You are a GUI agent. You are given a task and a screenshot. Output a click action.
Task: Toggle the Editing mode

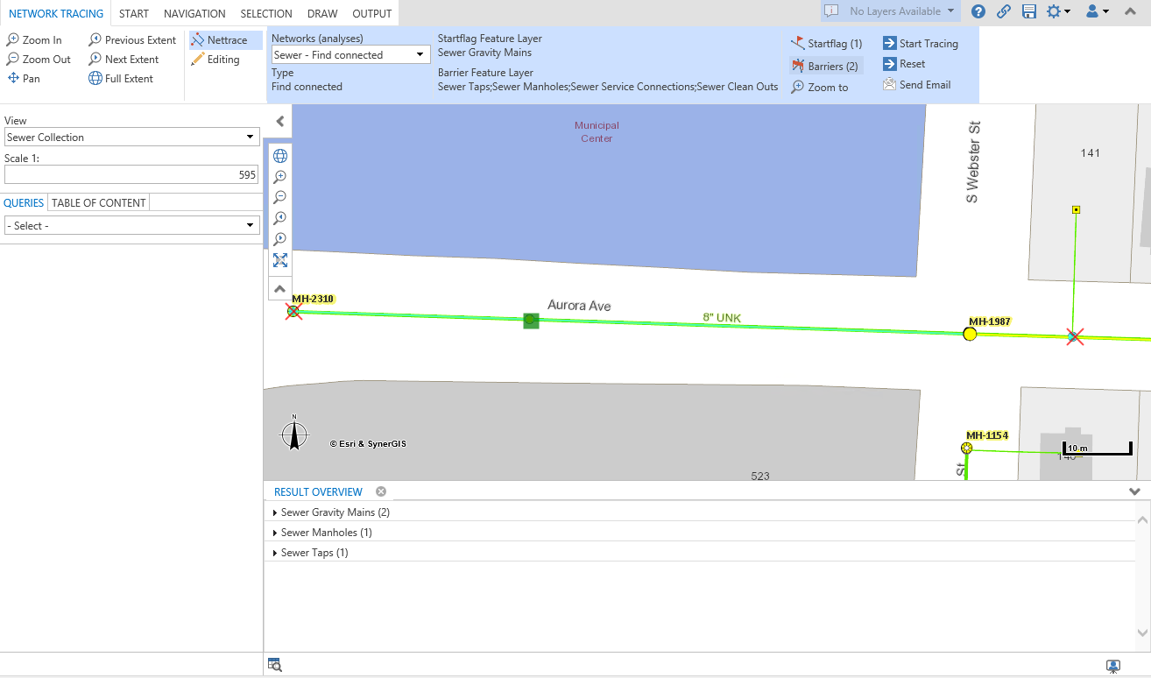pos(215,60)
